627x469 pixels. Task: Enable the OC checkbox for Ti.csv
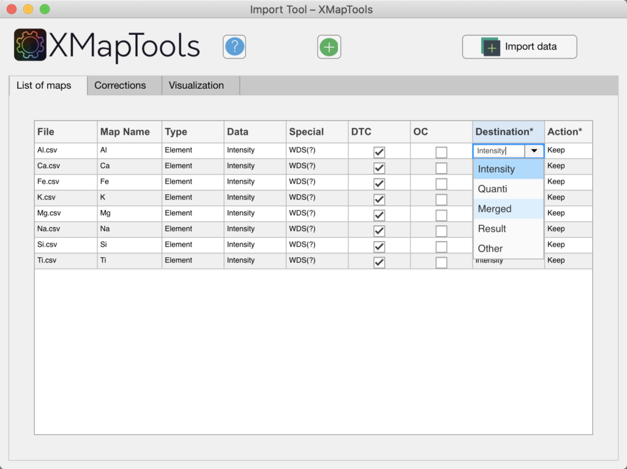(441, 262)
